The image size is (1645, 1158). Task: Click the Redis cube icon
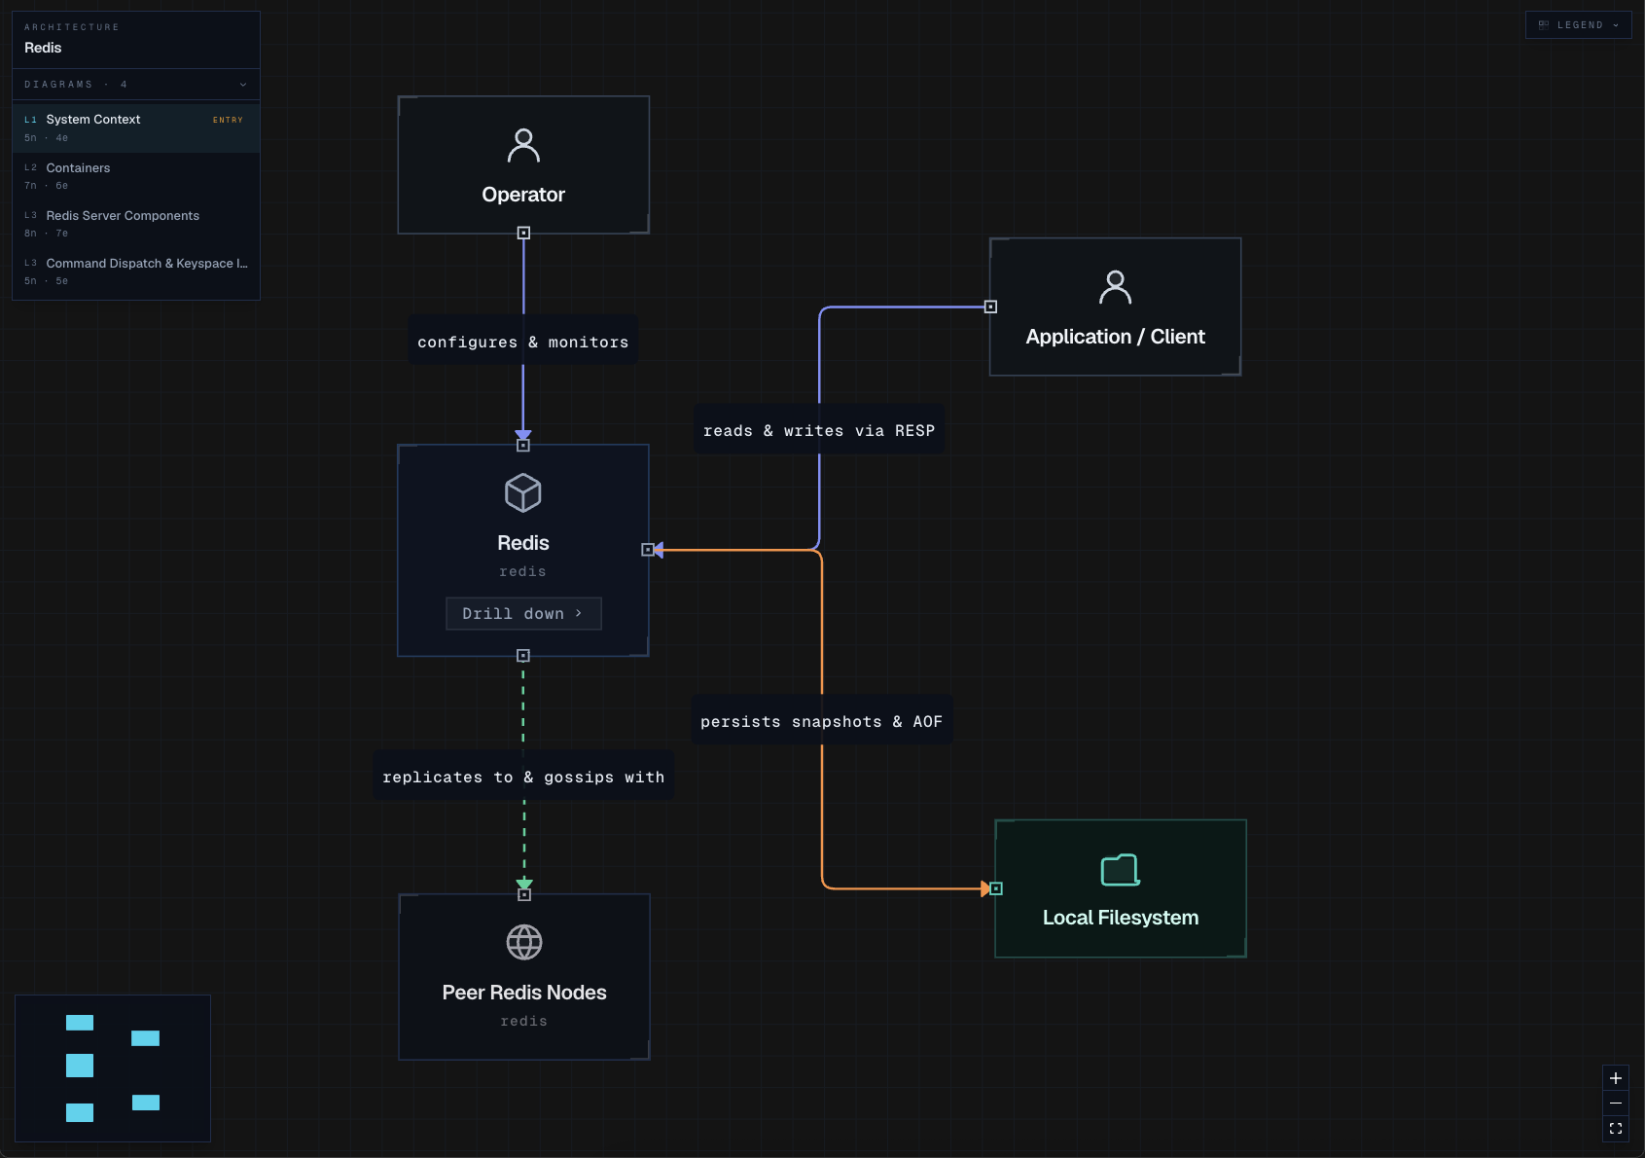[523, 493]
